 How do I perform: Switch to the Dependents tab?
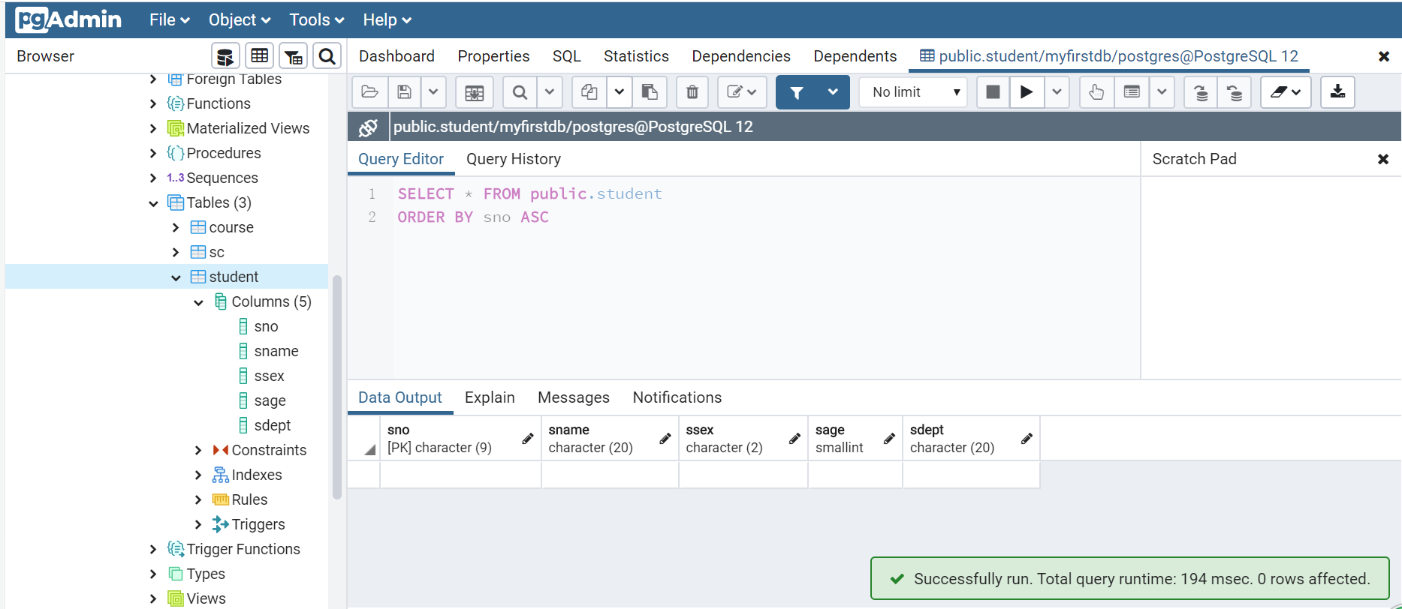[x=855, y=56]
